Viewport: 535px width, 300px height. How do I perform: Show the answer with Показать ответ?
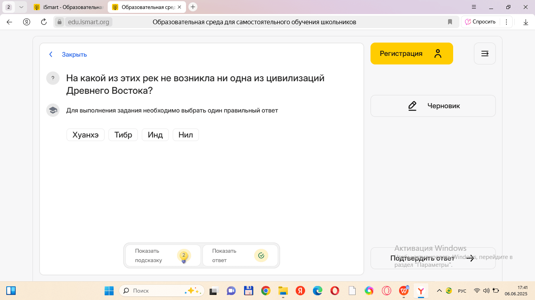point(240,255)
